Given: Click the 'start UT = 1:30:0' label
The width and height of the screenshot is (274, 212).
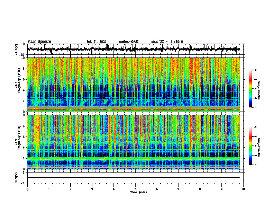Looking at the screenshot, I should (167, 42).
